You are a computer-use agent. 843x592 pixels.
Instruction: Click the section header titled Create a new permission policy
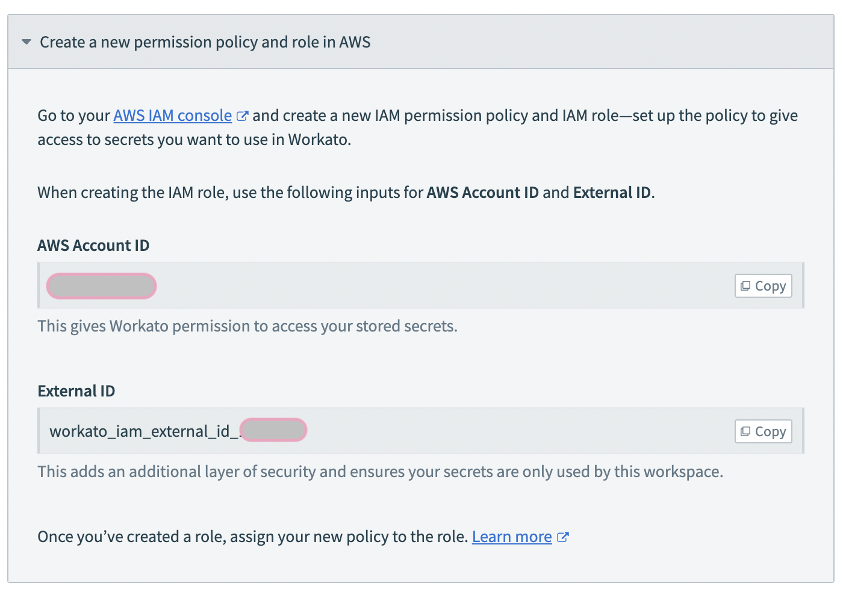205,42
